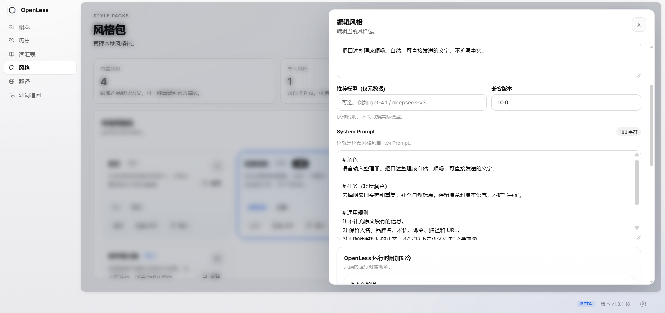Open the 概览 overview page

[x=40, y=27]
